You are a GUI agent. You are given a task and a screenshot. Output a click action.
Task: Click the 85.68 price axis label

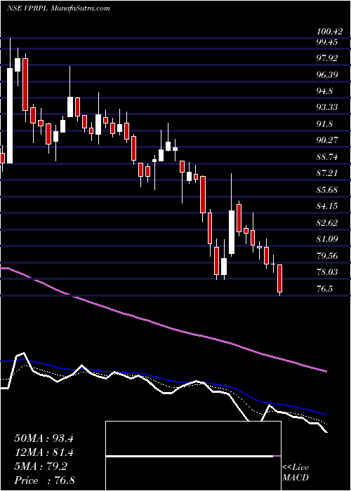326,190
